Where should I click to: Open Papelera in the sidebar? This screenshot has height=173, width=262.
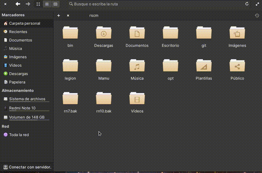pyautogui.click(x=27, y=82)
